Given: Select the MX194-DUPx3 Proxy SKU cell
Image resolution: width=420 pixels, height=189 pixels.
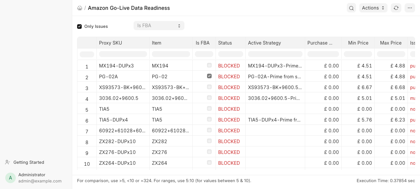Looking at the screenshot, I should click(123, 66).
